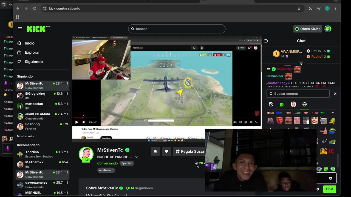Open the user avatar menu in Kick header
351x197 pixels.
point(328,29)
